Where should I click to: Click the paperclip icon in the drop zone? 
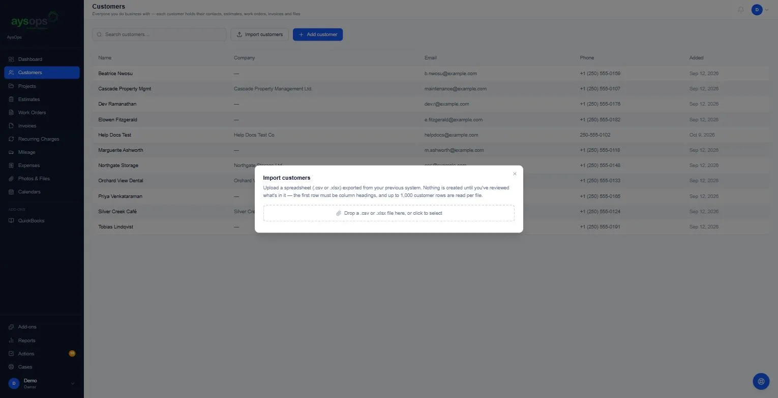pos(339,213)
